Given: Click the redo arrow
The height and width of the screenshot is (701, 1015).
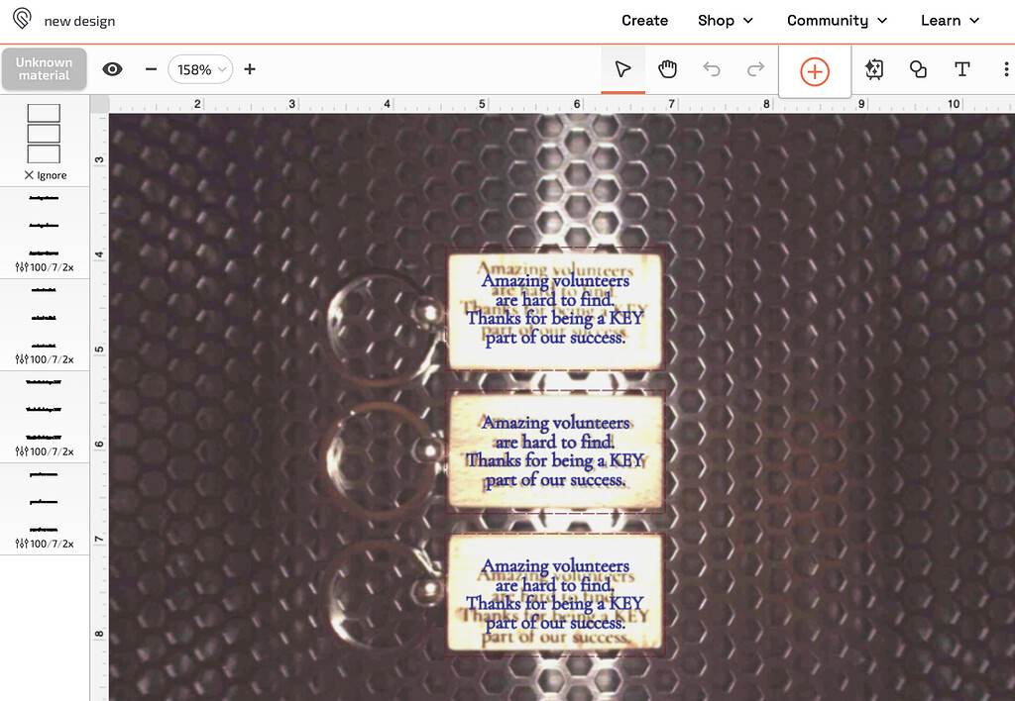Looking at the screenshot, I should (x=754, y=68).
